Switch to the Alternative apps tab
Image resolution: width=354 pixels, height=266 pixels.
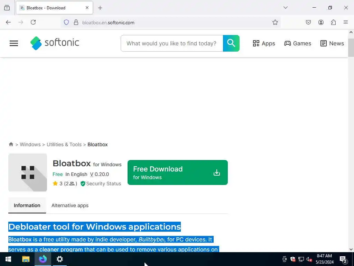click(70, 205)
